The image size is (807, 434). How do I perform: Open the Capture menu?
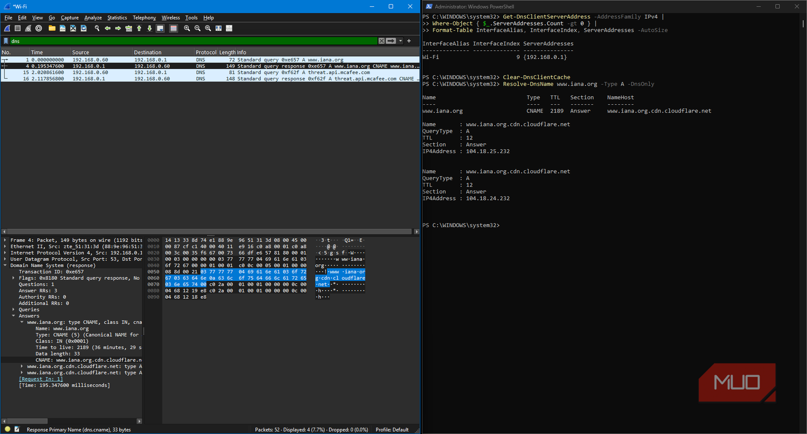(69, 18)
